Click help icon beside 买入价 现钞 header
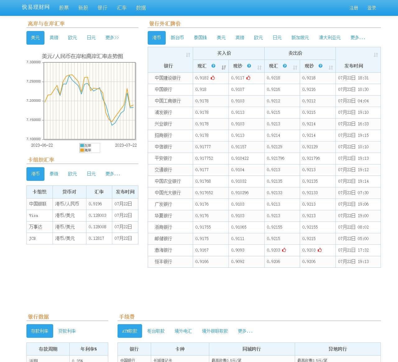Viewport: 398px width, 362px height. [249, 66]
